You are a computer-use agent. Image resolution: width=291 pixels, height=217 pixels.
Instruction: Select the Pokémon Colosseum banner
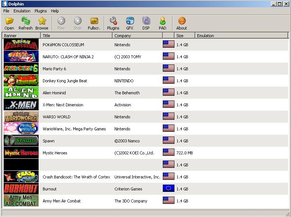point(21,44)
